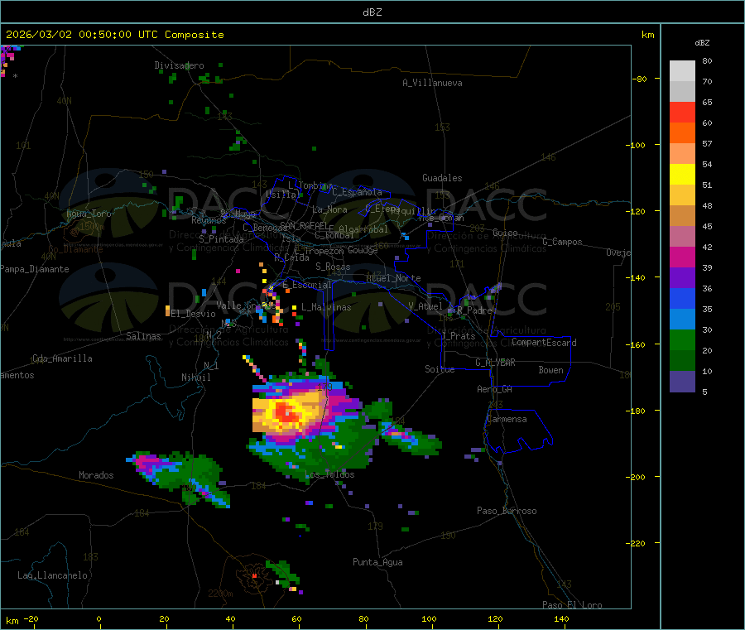Select the light orange 57-54 dBZ swatch

(x=682, y=154)
